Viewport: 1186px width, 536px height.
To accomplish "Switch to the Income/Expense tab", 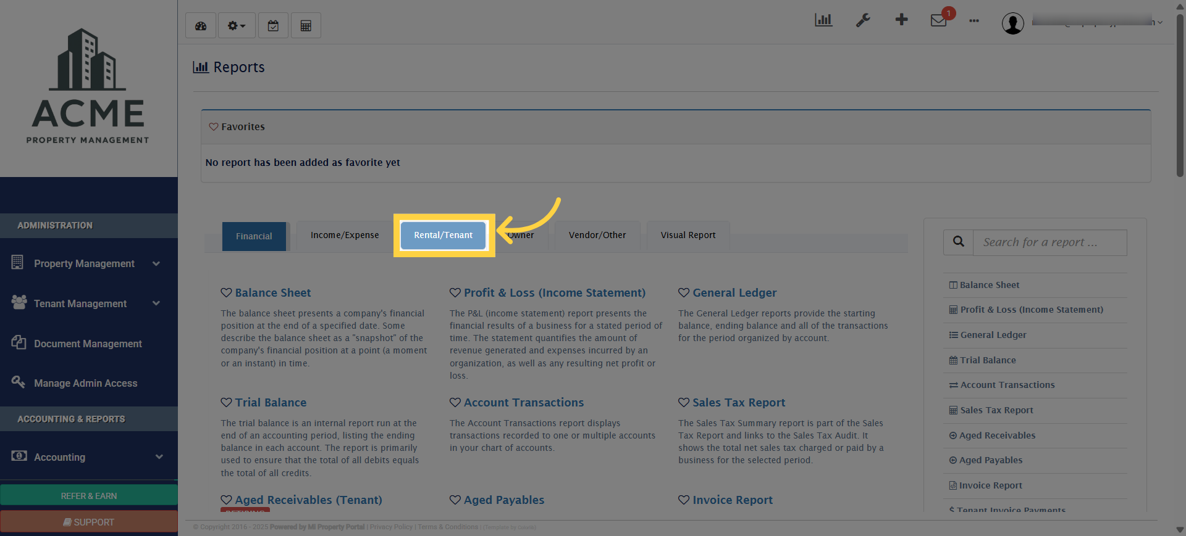I will click(345, 235).
